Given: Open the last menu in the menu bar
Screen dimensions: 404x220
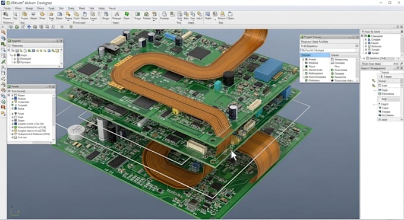Looking at the screenshot, I should pyautogui.click(x=112, y=8).
